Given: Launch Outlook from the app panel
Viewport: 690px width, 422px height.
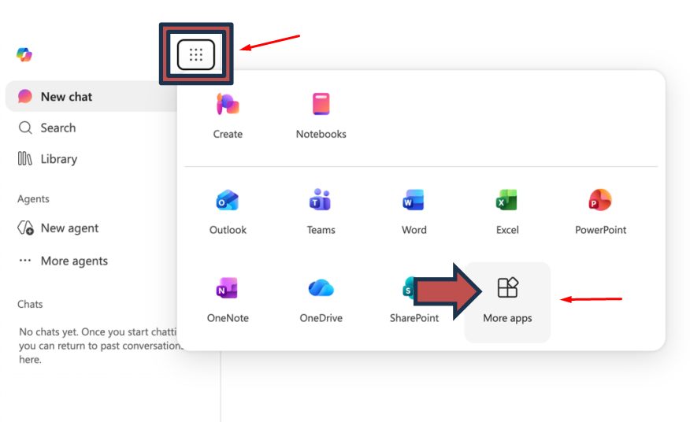Looking at the screenshot, I should pos(228,212).
